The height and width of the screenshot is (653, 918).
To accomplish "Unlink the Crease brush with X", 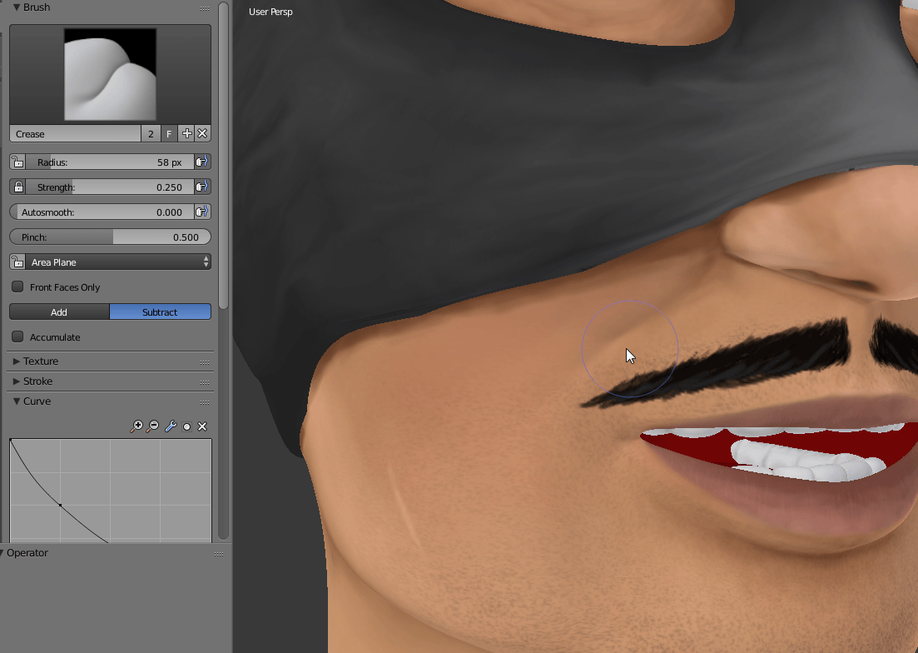I will (x=202, y=133).
